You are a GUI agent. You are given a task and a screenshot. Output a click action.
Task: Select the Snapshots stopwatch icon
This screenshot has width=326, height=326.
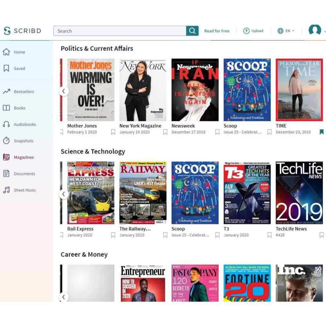tap(6, 141)
